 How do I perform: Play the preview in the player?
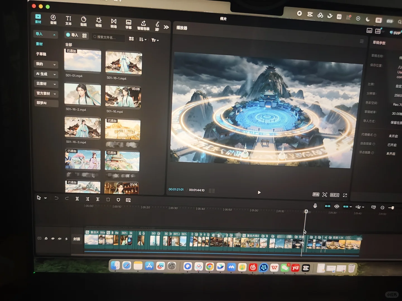click(259, 192)
